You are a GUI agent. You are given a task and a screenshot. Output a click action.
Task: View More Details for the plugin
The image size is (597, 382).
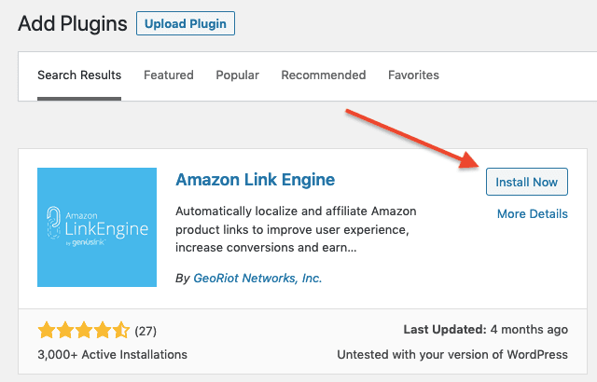tap(533, 213)
